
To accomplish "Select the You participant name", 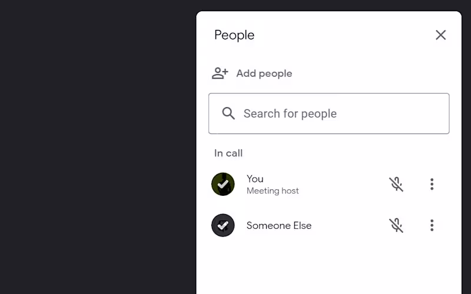I will 255,179.
